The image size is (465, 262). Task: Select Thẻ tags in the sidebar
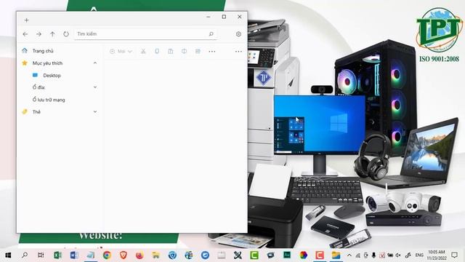[36, 112]
